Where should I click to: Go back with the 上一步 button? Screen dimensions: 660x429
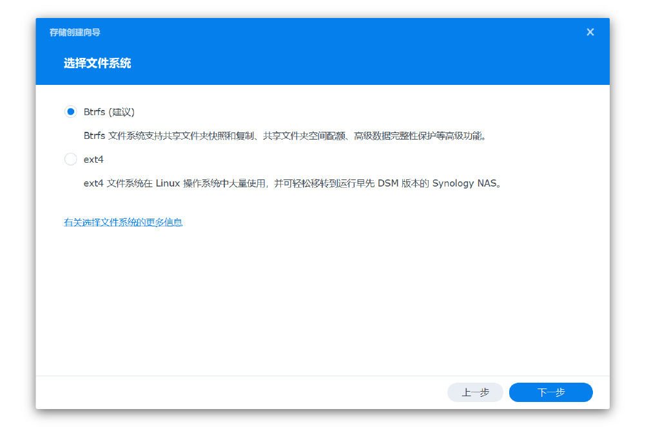point(475,392)
